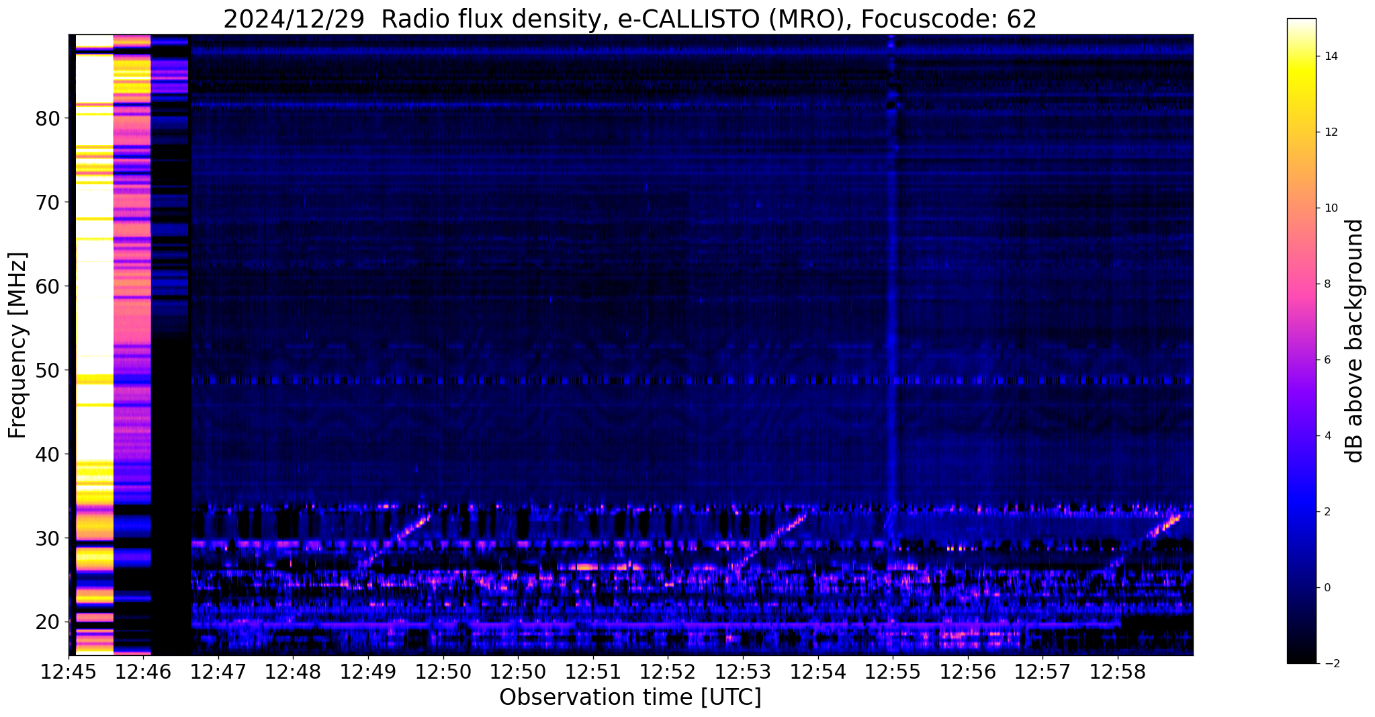
Task: Click the 50 MHz frequency tick label
Action: [48, 370]
